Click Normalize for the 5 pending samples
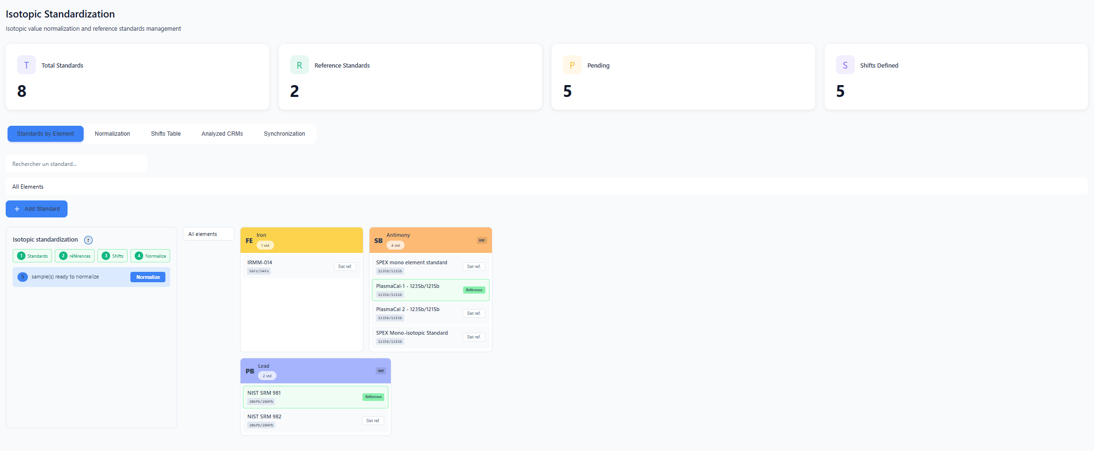 tap(148, 277)
